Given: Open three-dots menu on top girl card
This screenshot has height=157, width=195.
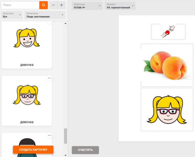Looking at the screenshot, I should point(50,21).
